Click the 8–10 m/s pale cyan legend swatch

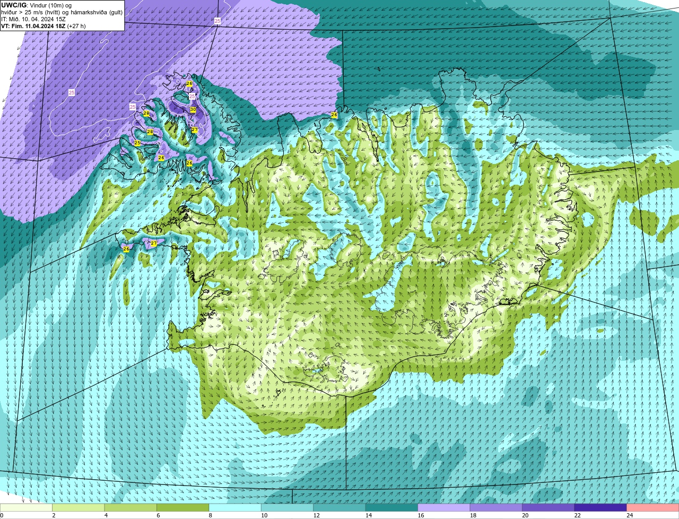(x=236, y=507)
